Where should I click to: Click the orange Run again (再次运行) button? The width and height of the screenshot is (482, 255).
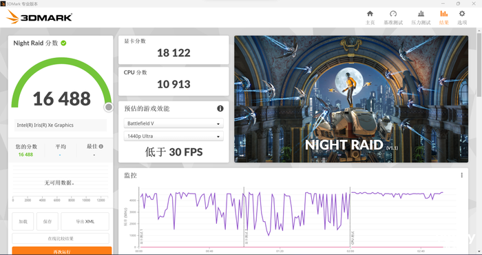coord(62,251)
